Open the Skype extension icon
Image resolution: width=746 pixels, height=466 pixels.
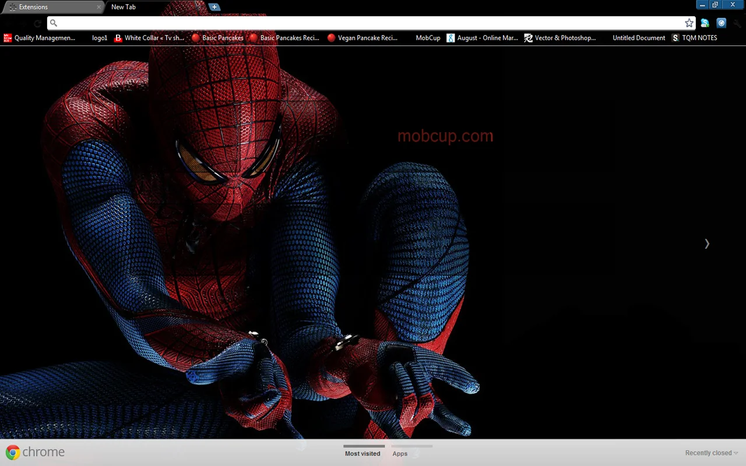tap(705, 23)
